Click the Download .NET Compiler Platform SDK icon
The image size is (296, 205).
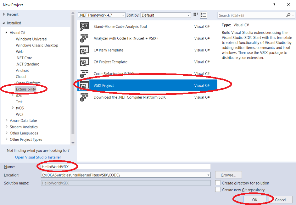tap(84, 97)
